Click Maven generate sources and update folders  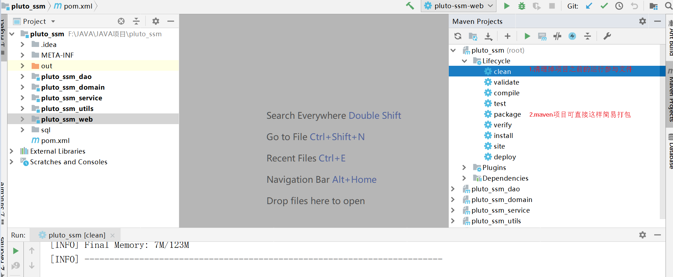(473, 36)
